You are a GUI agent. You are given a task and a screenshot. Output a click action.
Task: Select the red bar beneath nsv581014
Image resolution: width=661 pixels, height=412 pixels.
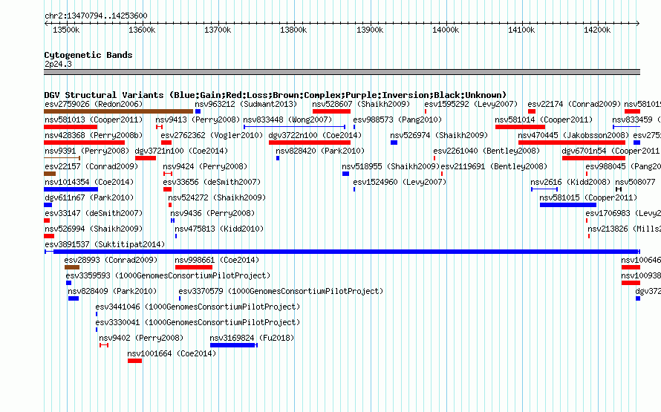point(520,127)
